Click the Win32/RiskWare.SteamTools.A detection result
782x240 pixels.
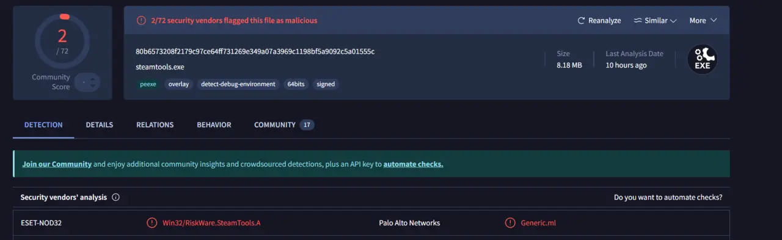tap(211, 223)
